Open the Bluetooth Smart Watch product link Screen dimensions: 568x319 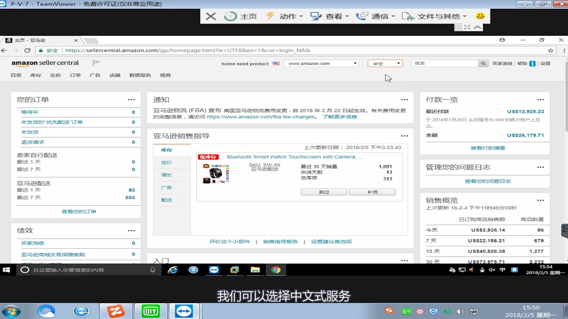click(x=295, y=157)
